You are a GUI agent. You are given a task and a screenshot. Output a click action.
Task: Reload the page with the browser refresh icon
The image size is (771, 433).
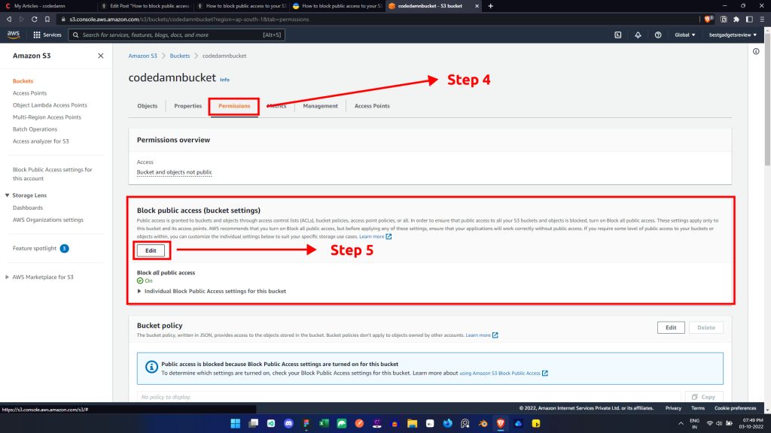pyautogui.click(x=35, y=19)
